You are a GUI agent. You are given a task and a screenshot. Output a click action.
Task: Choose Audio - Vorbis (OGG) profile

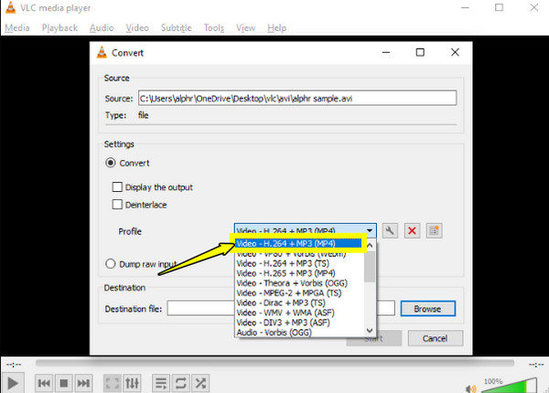pyautogui.click(x=300, y=332)
